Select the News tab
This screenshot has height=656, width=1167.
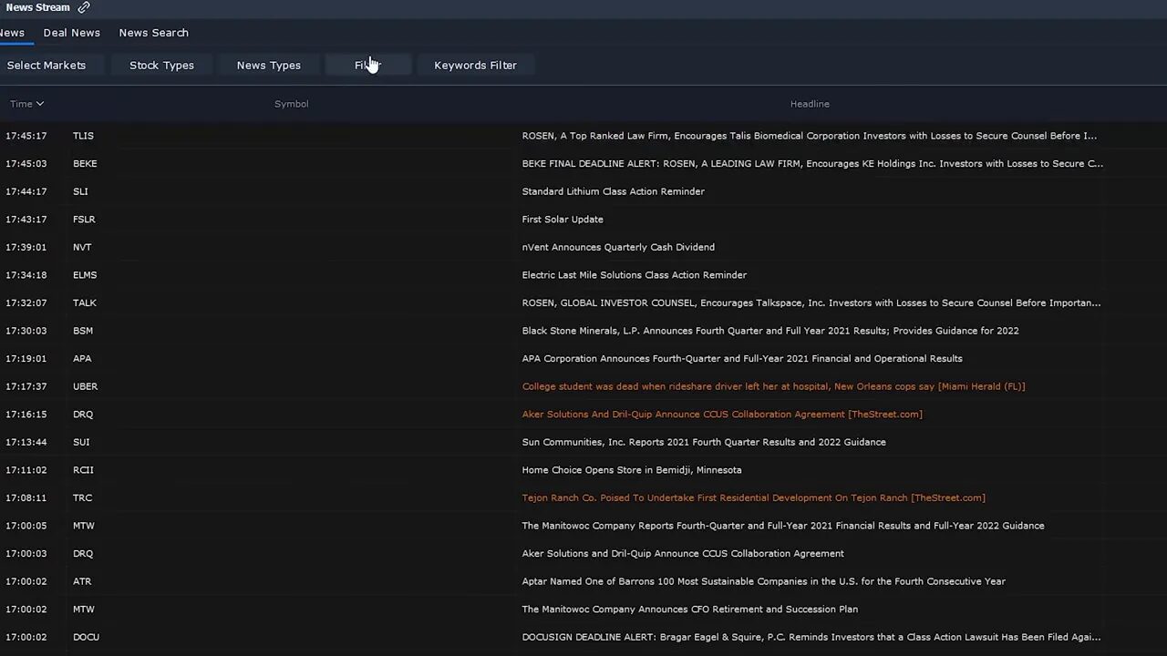(x=12, y=33)
